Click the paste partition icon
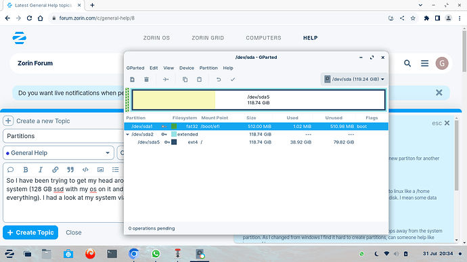The image size is (467, 262). pyautogui.click(x=199, y=80)
